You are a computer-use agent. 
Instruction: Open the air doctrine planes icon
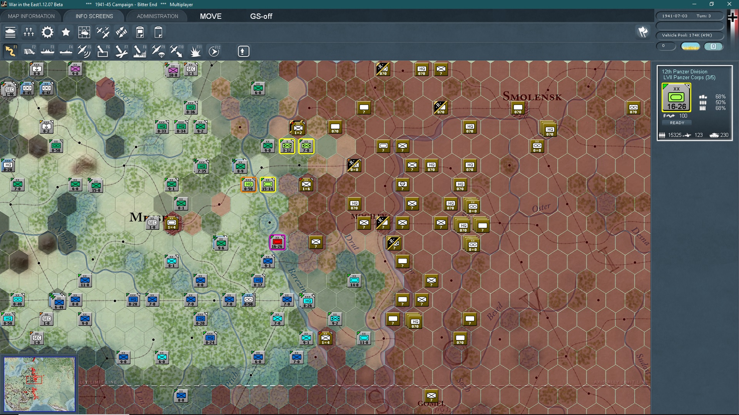point(103,32)
